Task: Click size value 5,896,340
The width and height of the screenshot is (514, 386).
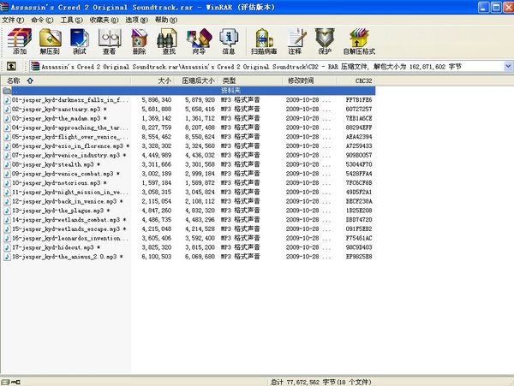Action: click(157, 100)
